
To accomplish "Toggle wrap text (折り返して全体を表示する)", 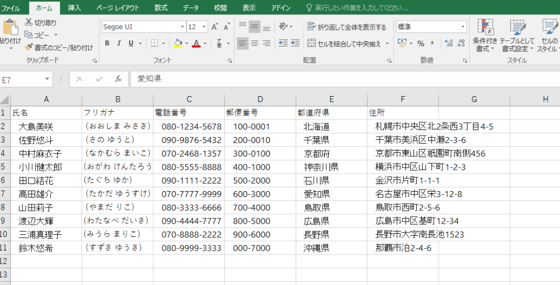I will pos(347,27).
